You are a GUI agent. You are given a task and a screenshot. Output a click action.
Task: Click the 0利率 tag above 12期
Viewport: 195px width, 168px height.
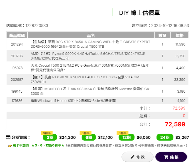pyautogui.click(x=122, y=133)
